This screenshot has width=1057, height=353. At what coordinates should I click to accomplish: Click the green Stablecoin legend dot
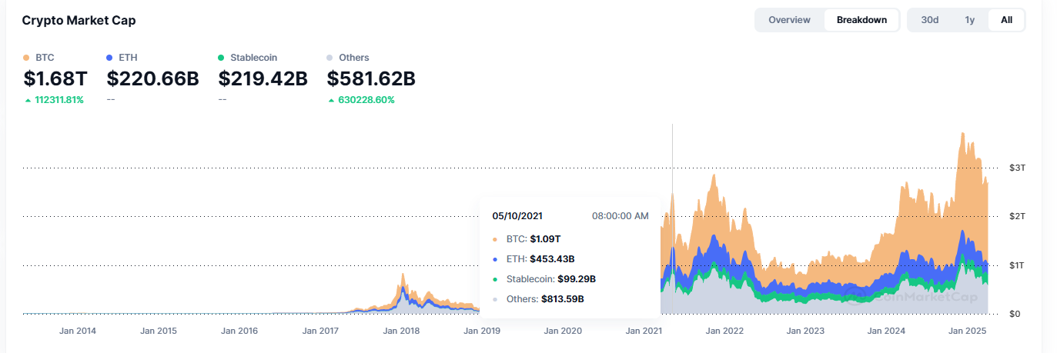click(222, 58)
